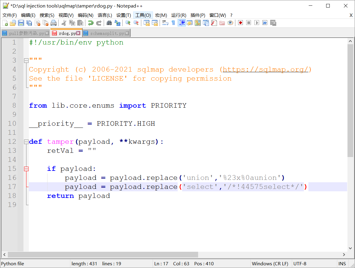Collapse the if payload fold marker
The image size is (355, 268).
(26, 169)
